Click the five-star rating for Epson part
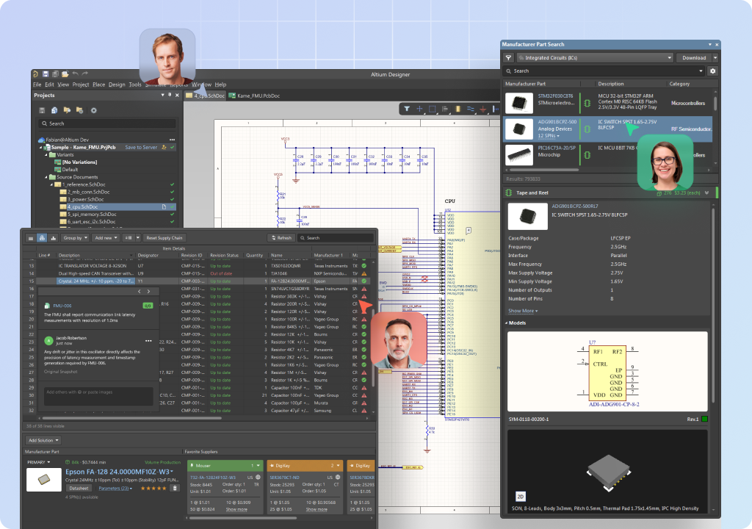The width and height of the screenshot is (752, 529). (153, 488)
